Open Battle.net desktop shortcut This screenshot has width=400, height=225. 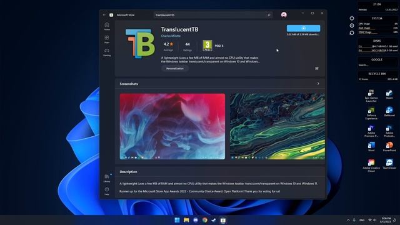(389, 112)
